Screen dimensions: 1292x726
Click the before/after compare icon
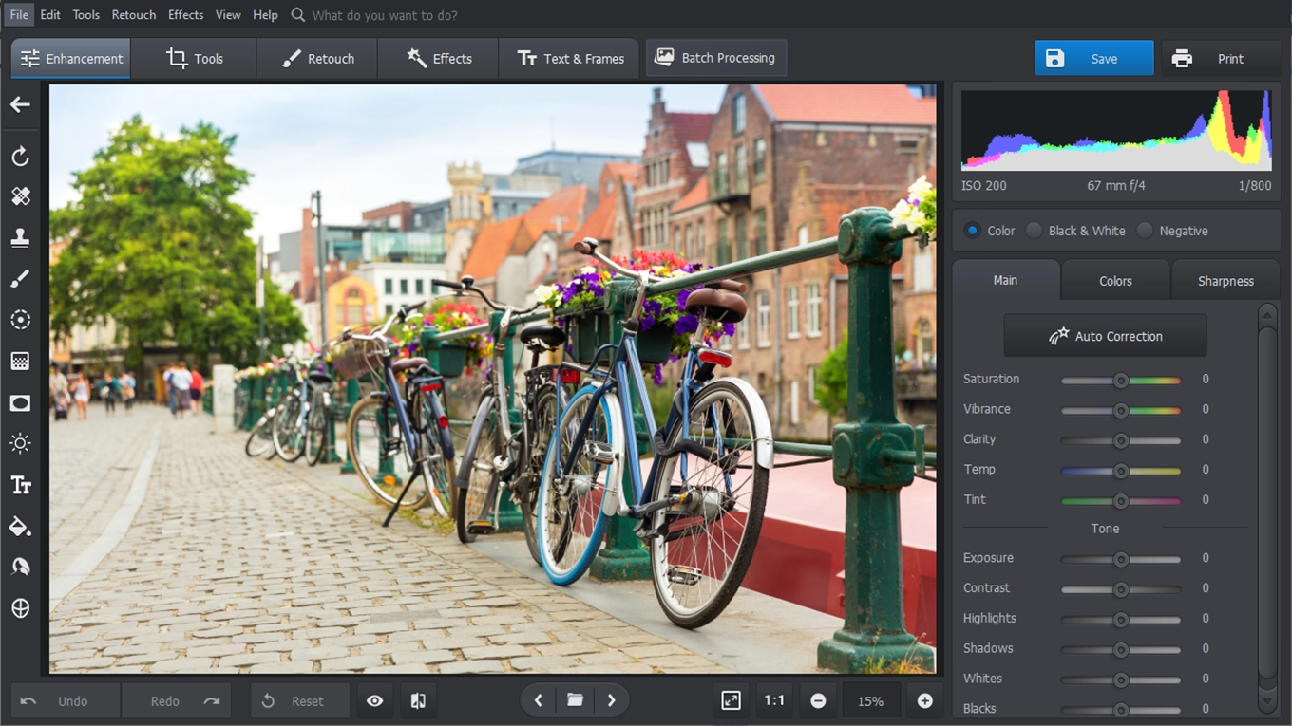418,700
